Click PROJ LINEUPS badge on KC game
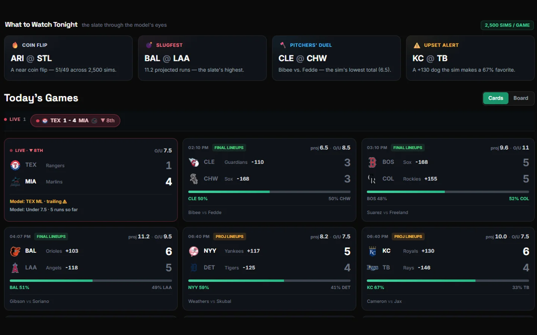This screenshot has height=335, width=537. click(408, 237)
